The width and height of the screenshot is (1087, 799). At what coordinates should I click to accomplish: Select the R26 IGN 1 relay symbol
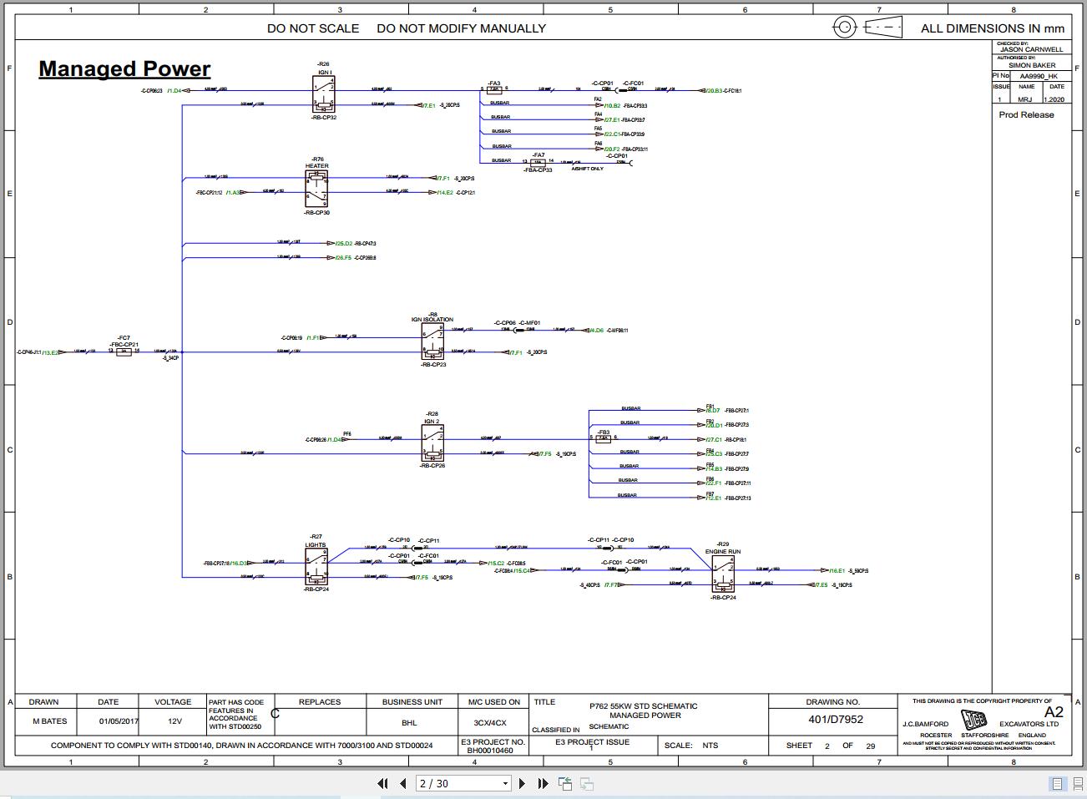pos(324,94)
